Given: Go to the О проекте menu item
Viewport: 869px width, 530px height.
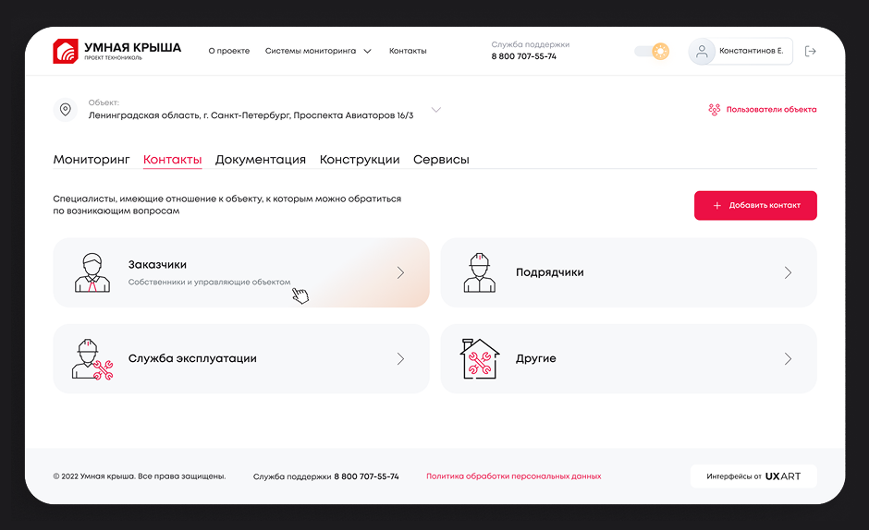Looking at the screenshot, I should pyautogui.click(x=228, y=52).
